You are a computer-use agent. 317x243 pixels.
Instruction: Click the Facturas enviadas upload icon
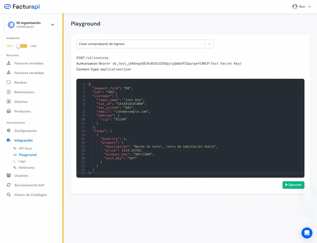tap(9, 63)
